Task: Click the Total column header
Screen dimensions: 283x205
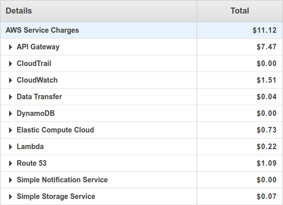Action: click(240, 11)
